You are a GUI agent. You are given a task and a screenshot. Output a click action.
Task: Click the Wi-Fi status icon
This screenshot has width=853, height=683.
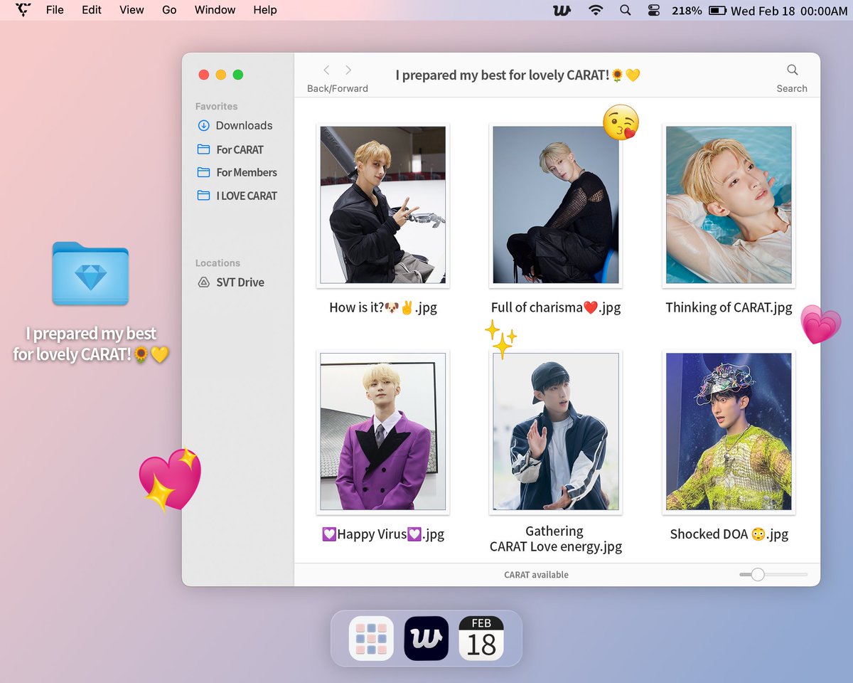pyautogui.click(x=595, y=10)
